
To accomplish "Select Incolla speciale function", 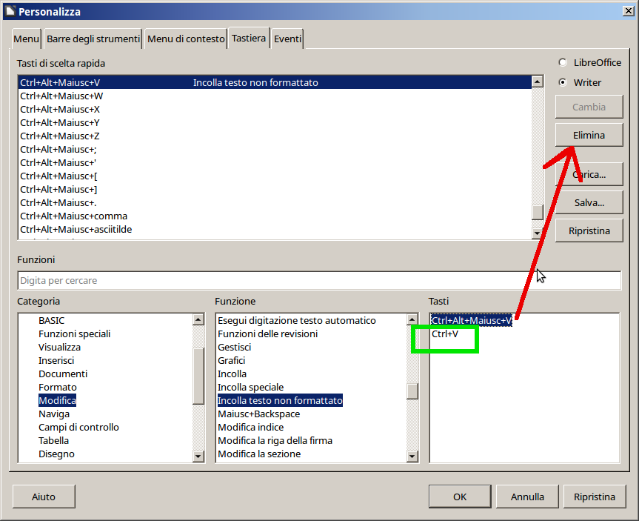I will click(250, 387).
